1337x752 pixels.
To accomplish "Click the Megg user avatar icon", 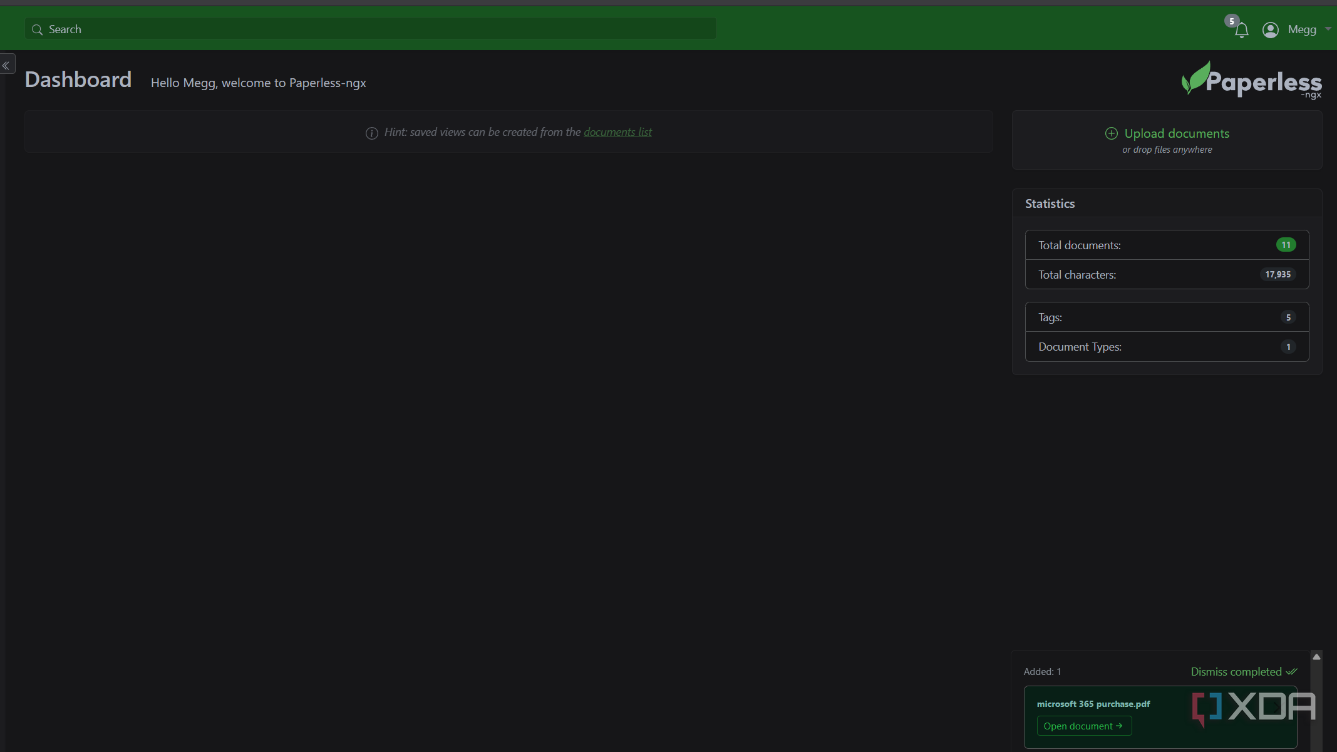I will pos(1270,29).
